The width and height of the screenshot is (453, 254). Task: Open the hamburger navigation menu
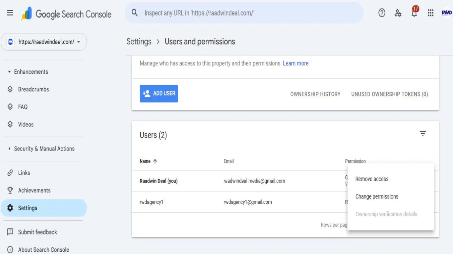point(10,13)
